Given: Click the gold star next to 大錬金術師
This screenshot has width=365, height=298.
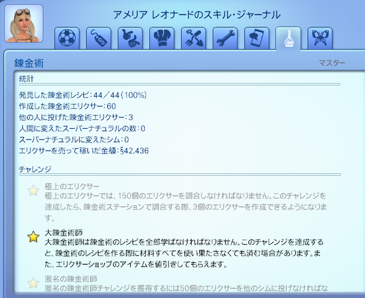Looking at the screenshot, I should click(33, 237).
